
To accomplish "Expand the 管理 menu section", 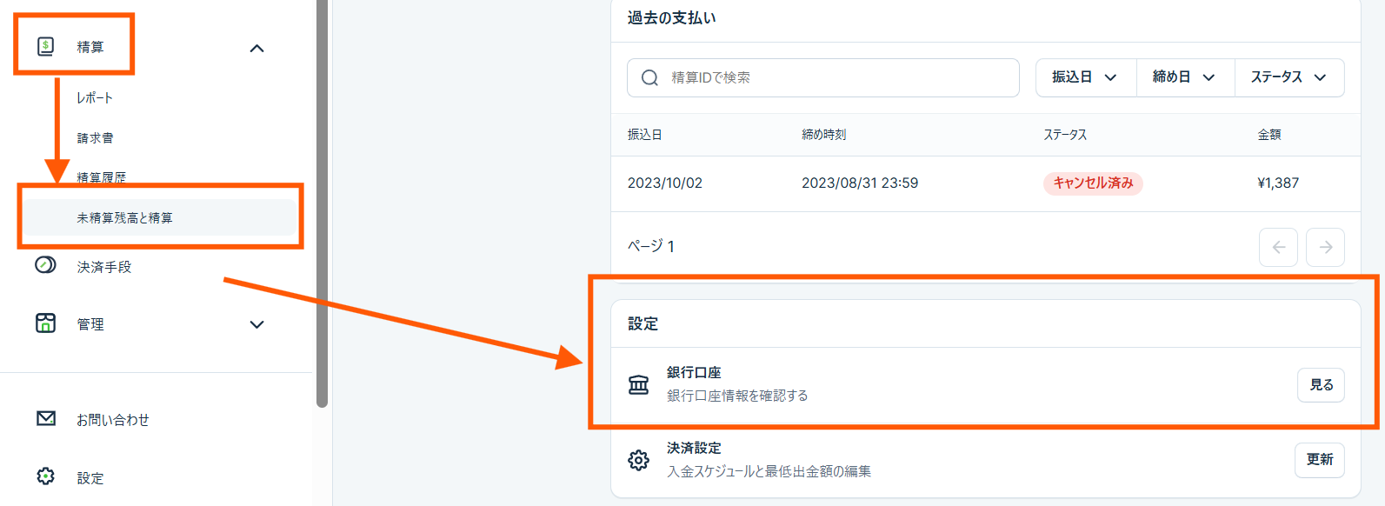I will [256, 324].
